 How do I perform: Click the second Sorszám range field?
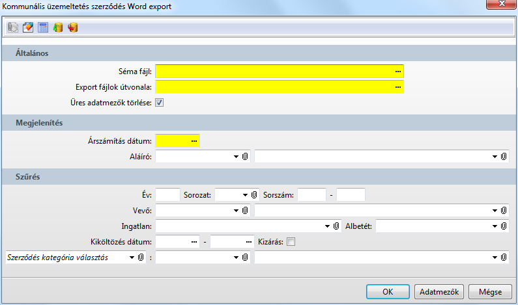pyautogui.click(x=351, y=195)
